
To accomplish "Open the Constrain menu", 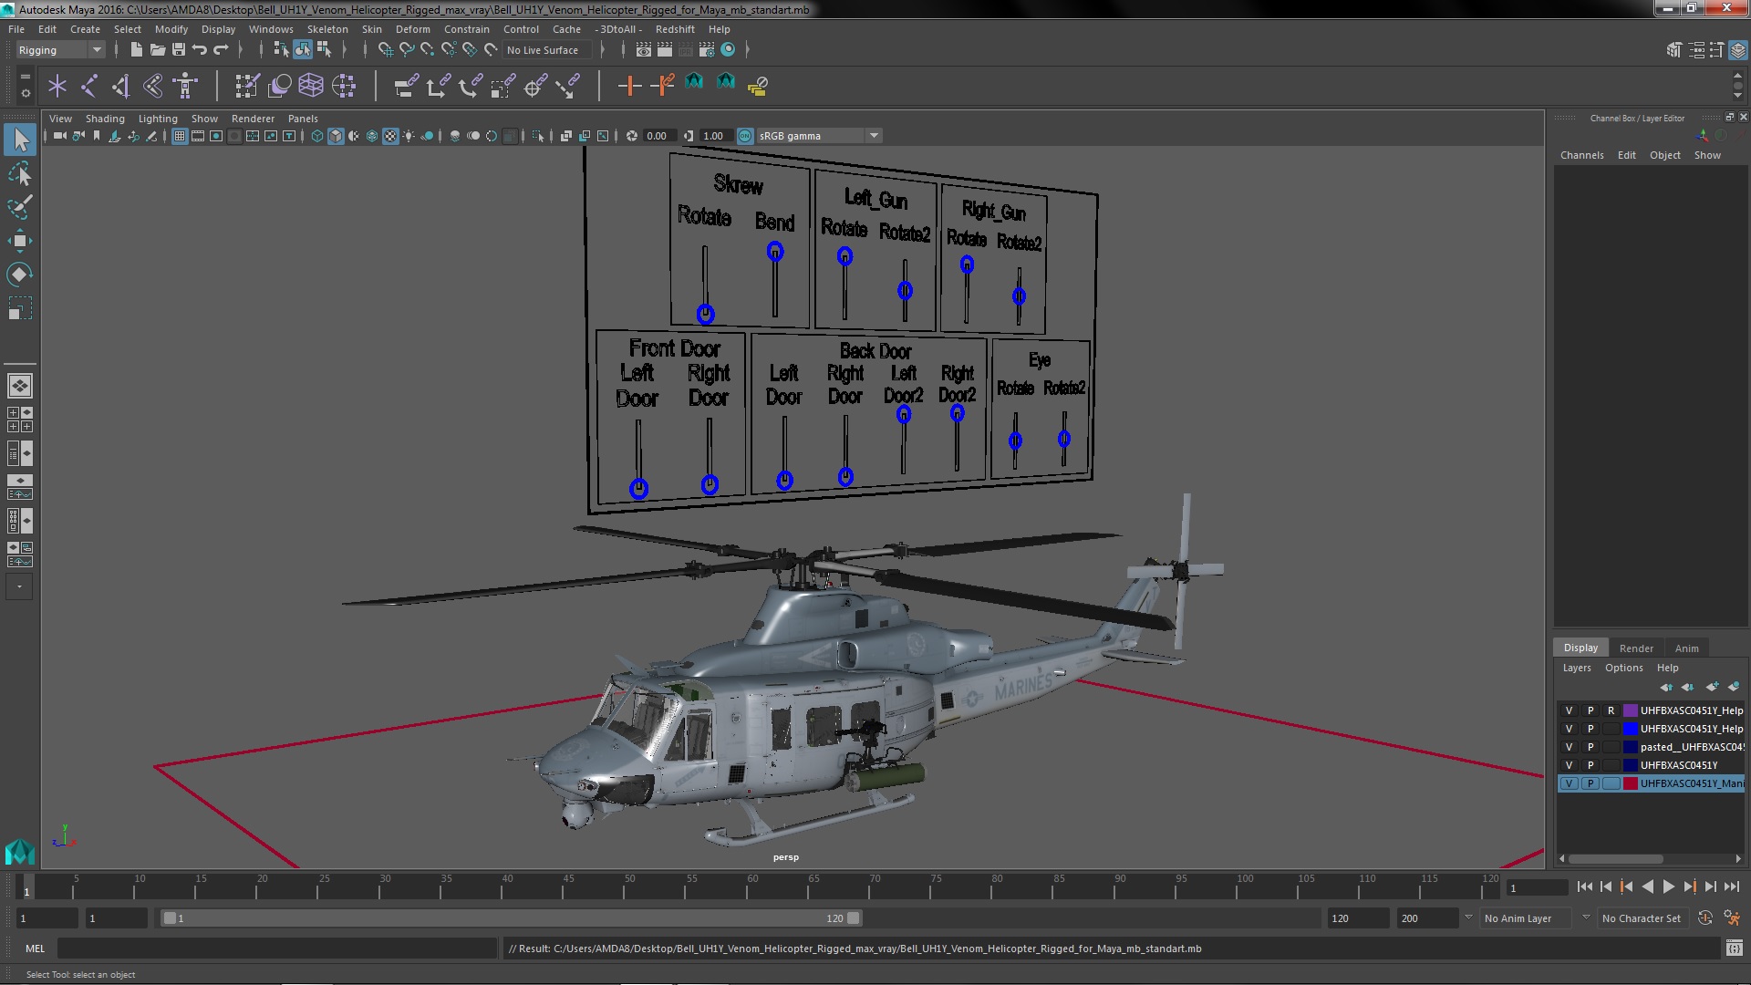I will pos(466,29).
